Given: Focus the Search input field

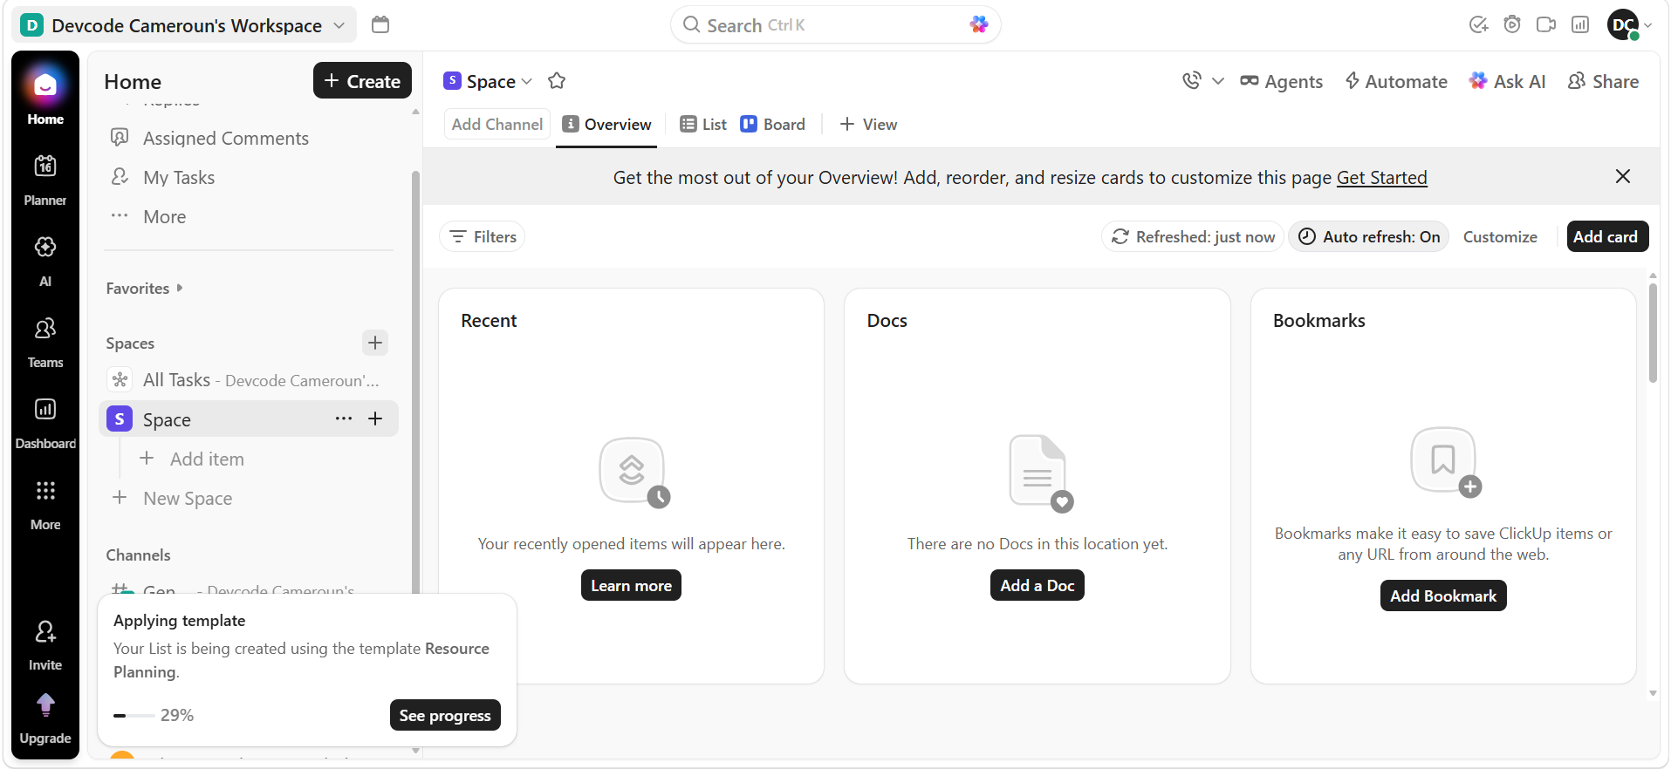Looking at the screenshot, I should coord(835,24).
